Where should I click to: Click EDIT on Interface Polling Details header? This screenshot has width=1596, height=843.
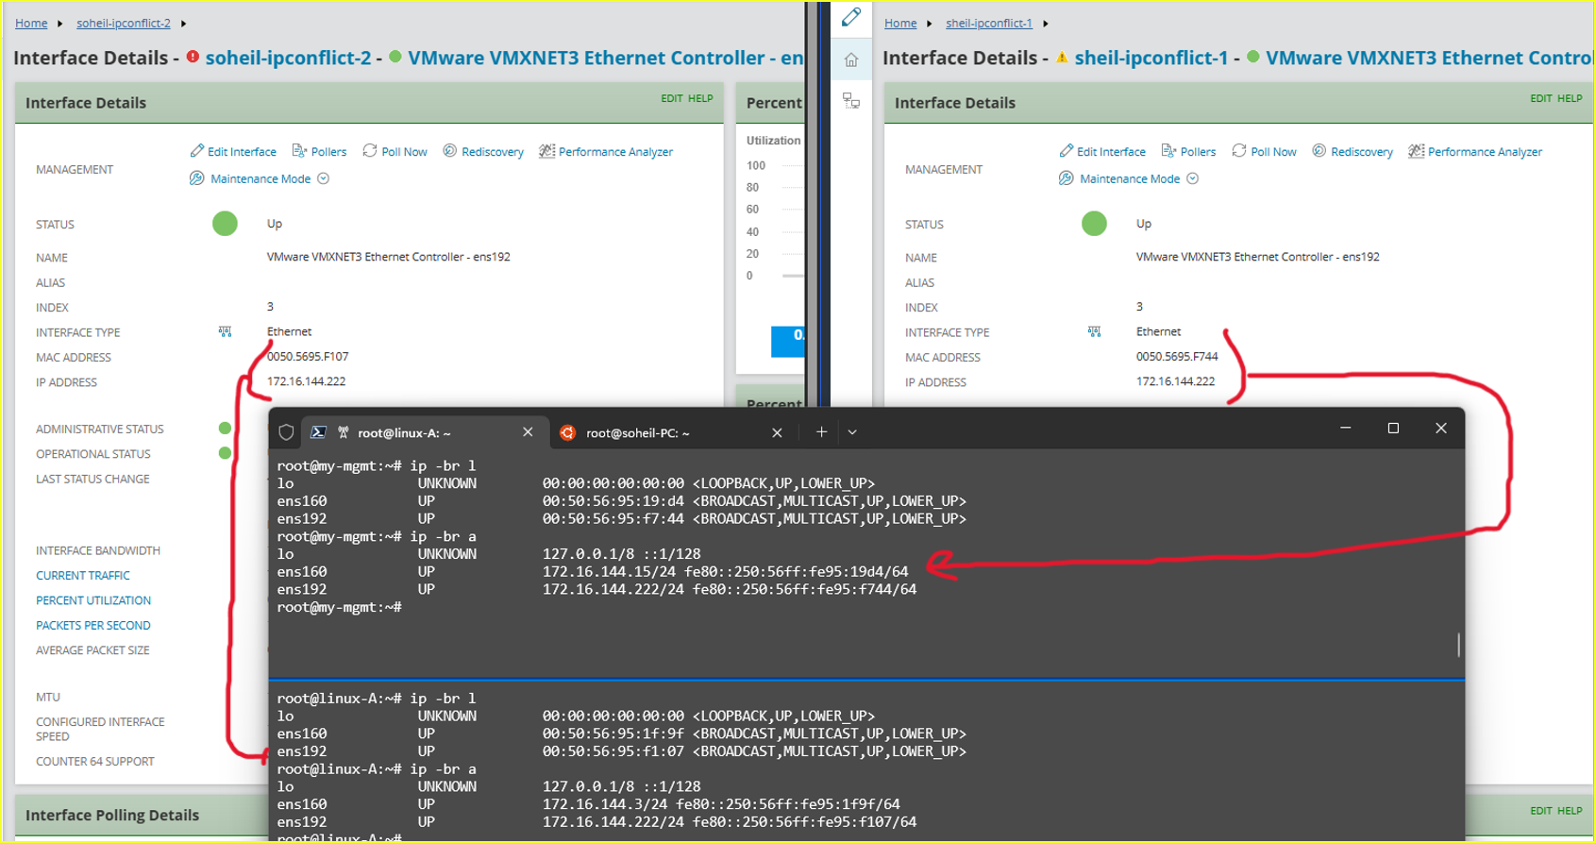pyautogui.click(x=1541, y=811)
